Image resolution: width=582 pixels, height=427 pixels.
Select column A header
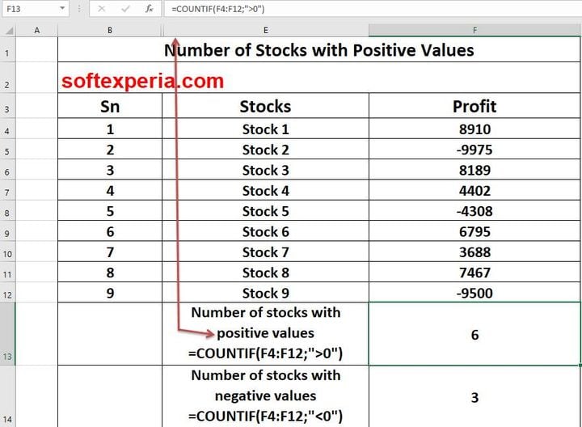pos(37,30)
